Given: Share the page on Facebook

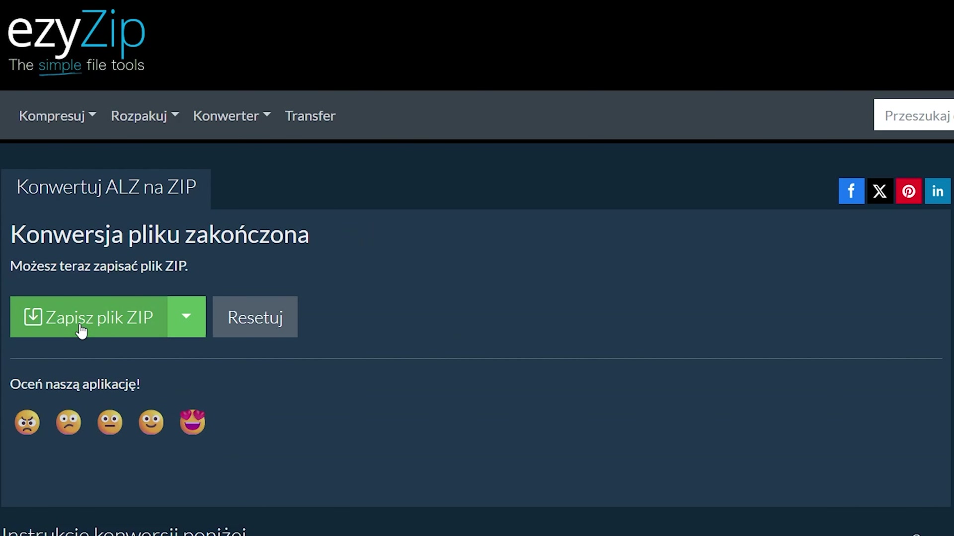Looking at the screenshot, I should coord(851,191).
